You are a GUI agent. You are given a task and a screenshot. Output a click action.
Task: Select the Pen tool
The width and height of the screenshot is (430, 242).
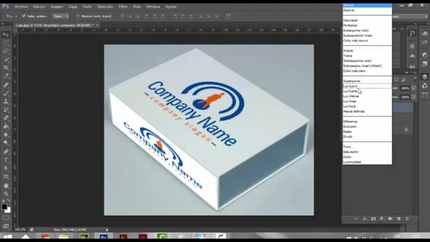(6, 152)
